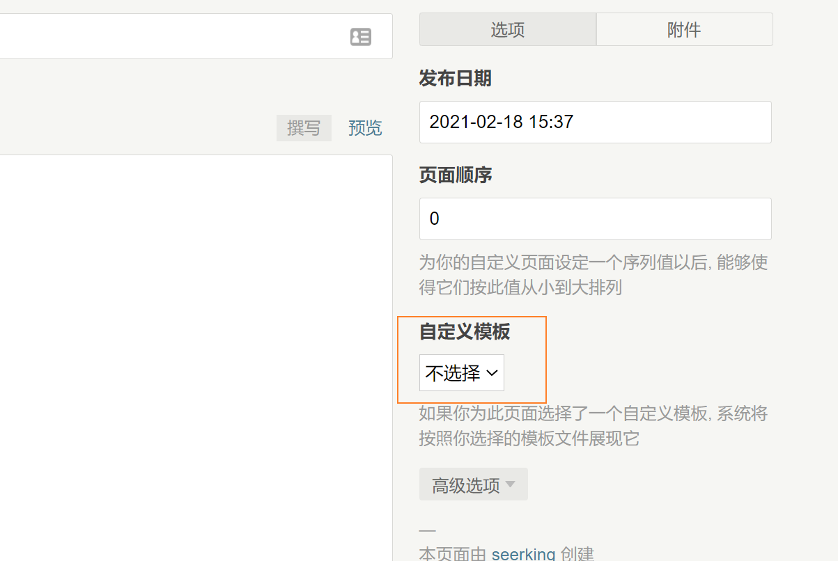
Task: Open the seerking user profile link
Action: [x=524, y=555]
